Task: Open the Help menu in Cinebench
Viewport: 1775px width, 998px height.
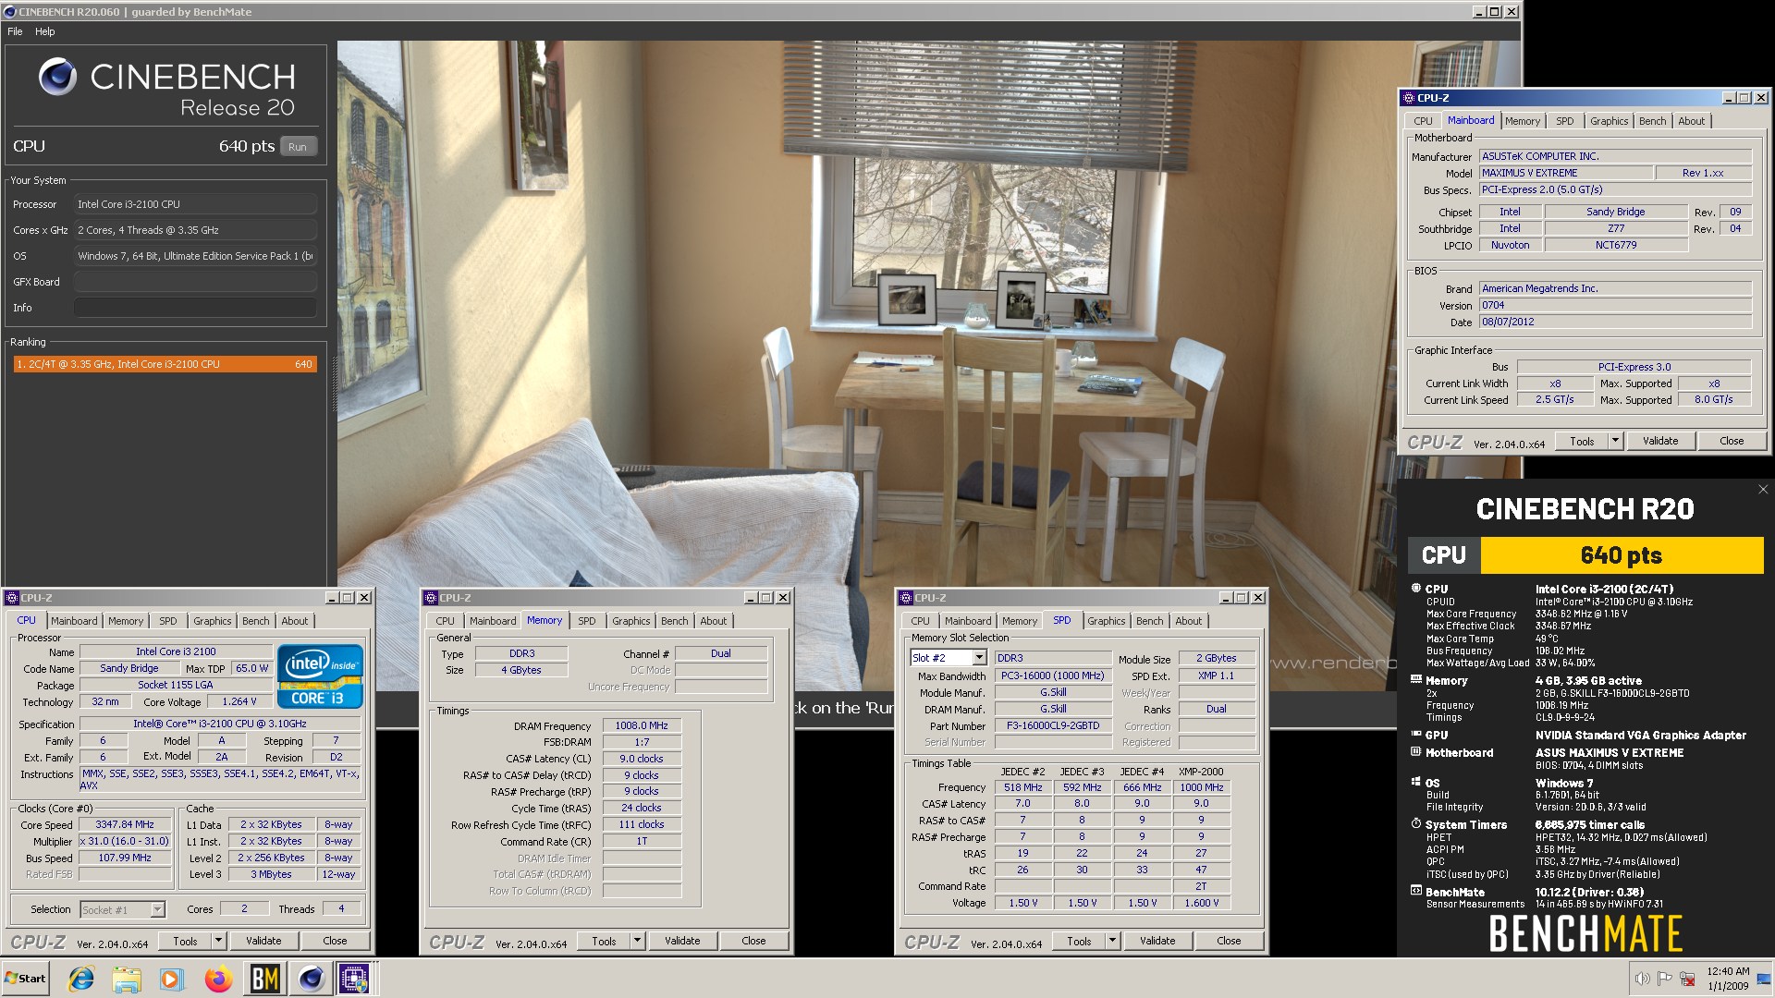Action: [x=44, y=31]
